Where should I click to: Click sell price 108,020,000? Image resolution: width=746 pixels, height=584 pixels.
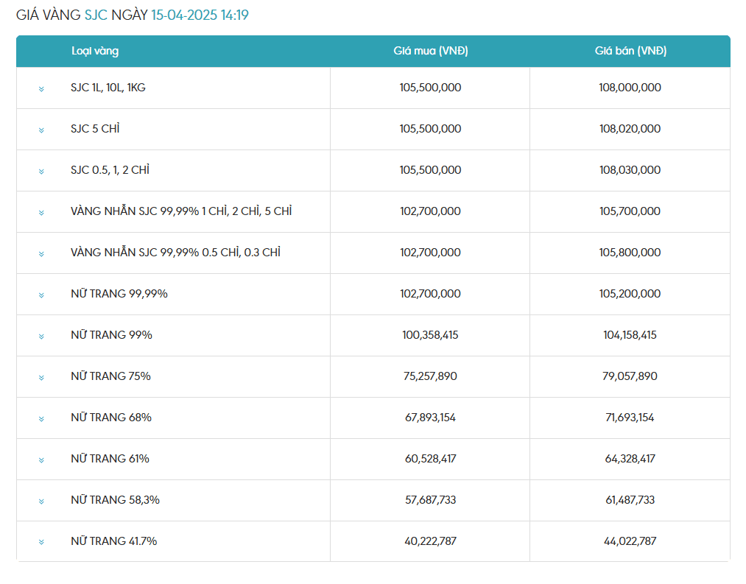pyautogui.click(x=630, y=128)
